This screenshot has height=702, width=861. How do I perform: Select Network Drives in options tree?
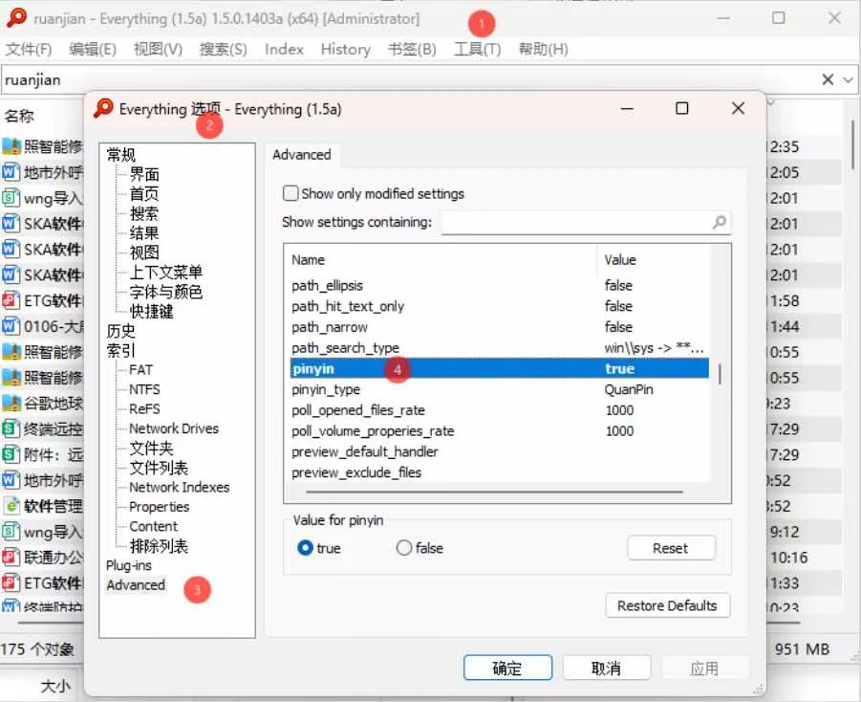174,428
